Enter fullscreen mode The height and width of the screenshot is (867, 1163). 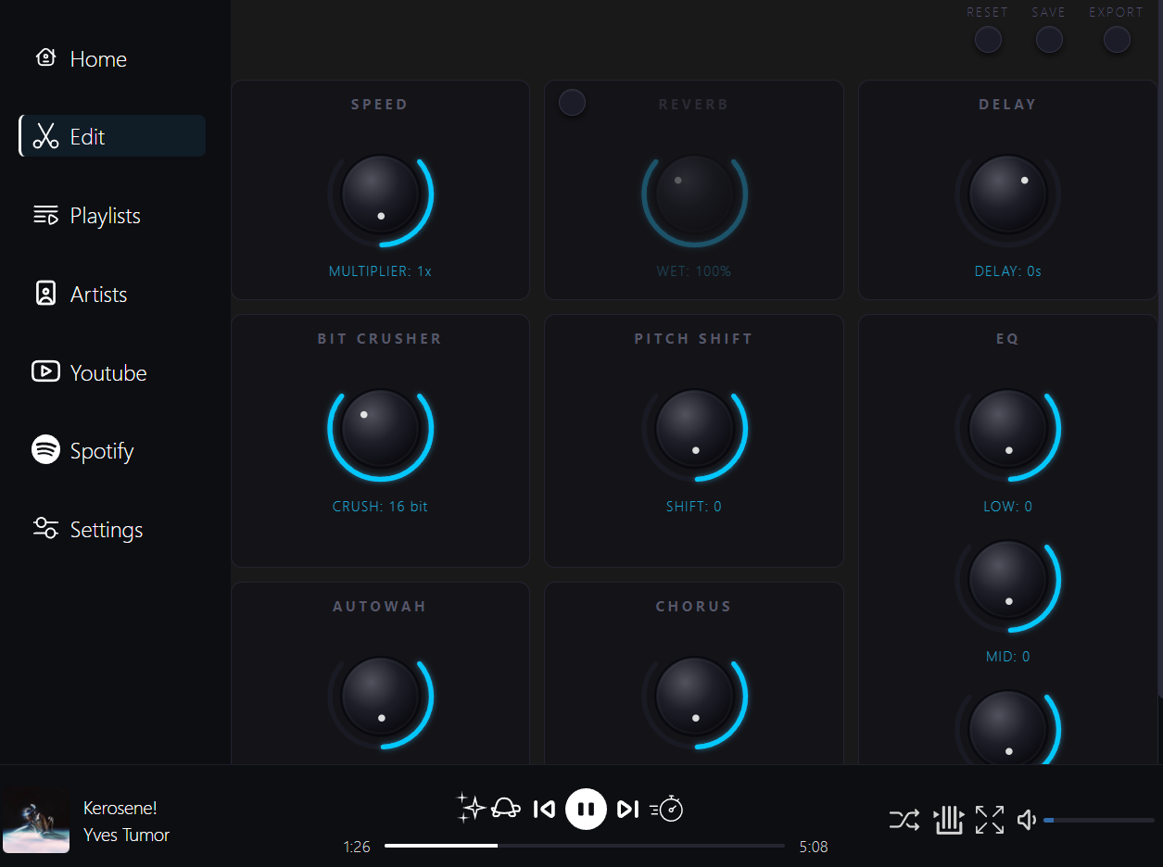tap(988, 820)
